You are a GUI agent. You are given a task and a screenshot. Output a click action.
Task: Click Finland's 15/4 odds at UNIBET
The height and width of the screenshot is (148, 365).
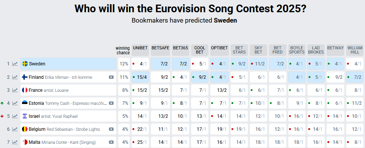[140, 77]
